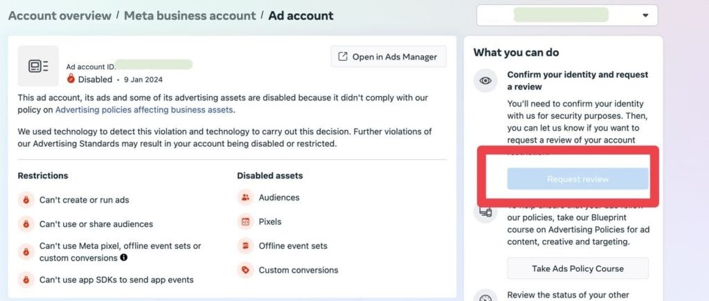
Task: Click the external link icon in Open in Ads Manager
Action: pos(343,57)
